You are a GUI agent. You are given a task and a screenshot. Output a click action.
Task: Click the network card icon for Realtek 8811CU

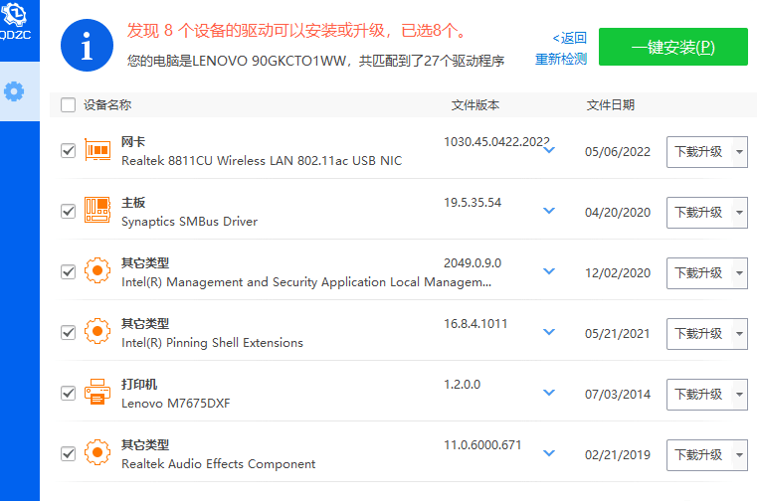(97, 150)
